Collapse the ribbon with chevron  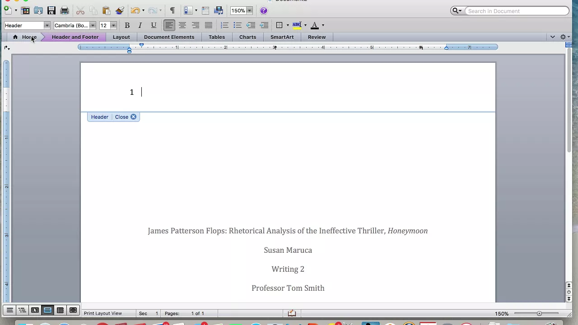[552, 37]
